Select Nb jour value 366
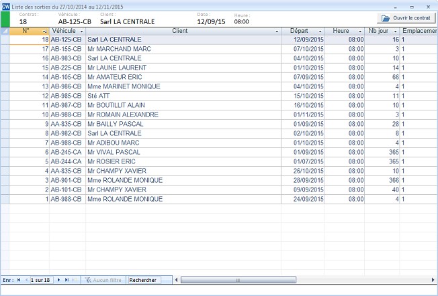The height and width of the screenshot is (296, 438). pyautogui.click(x=382, y=180)
